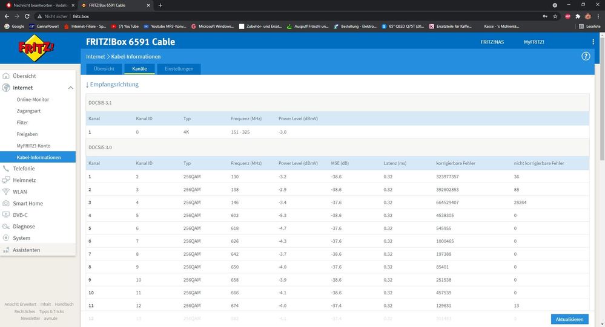Expand the Heimnetz menu entry

pos(24,180)
